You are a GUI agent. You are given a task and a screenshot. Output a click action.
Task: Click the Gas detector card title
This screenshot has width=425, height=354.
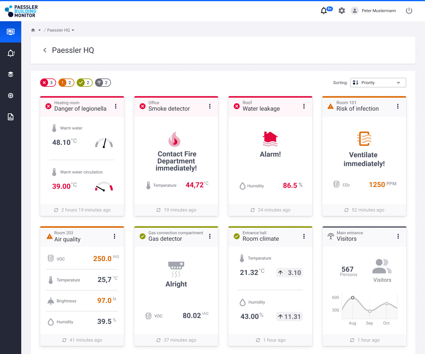tap(165, 239)
